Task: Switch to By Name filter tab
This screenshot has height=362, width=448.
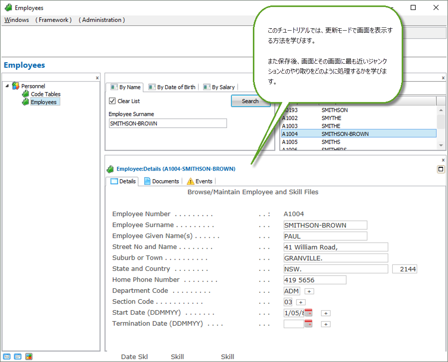Action: [x=126, y=87]
